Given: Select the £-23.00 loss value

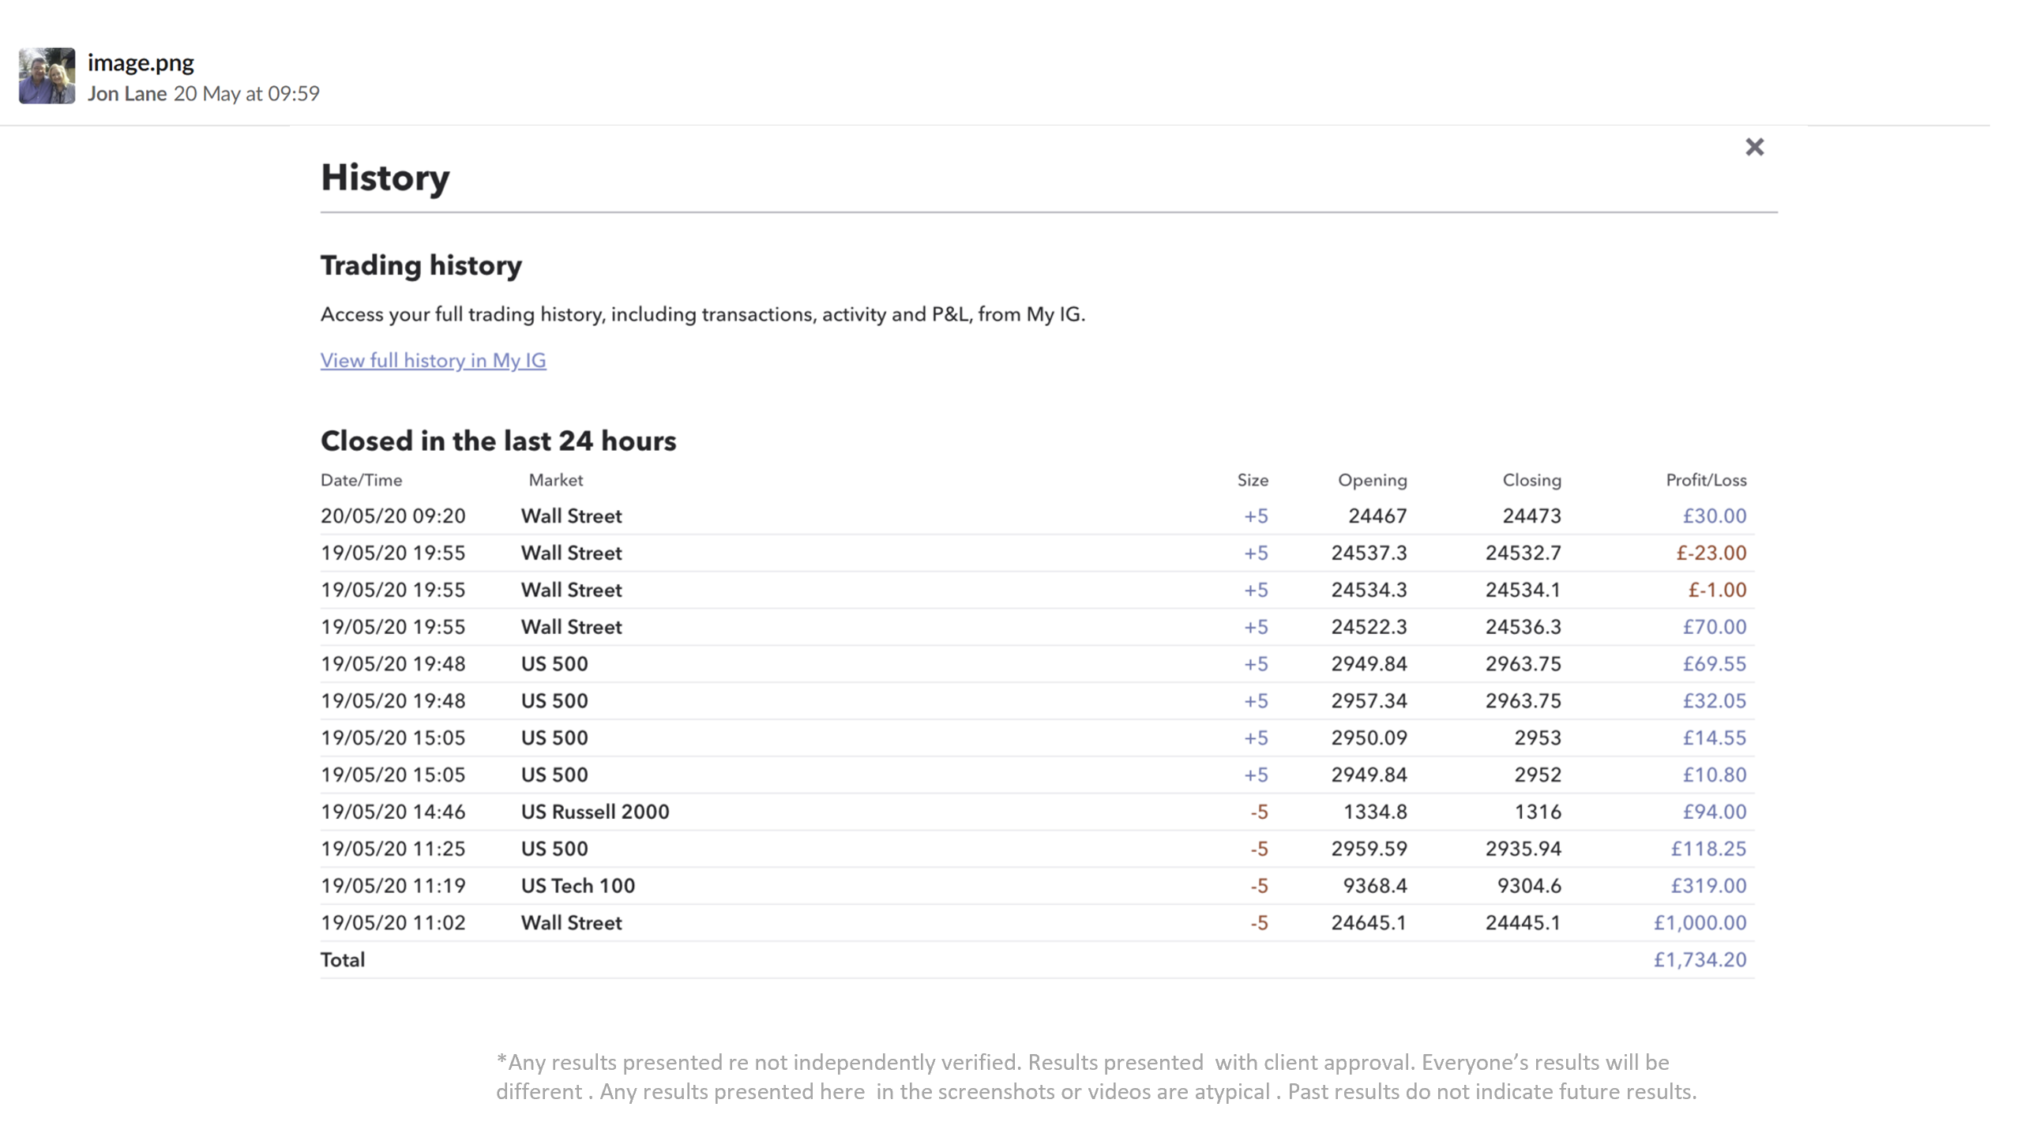Looking at the screenshot, I should 1711,553.
